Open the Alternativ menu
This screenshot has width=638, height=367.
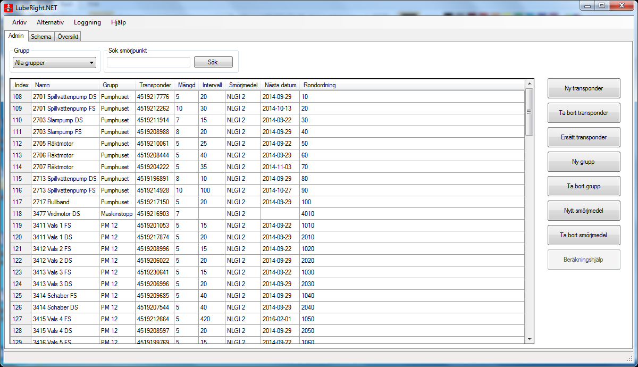(51, 22)
